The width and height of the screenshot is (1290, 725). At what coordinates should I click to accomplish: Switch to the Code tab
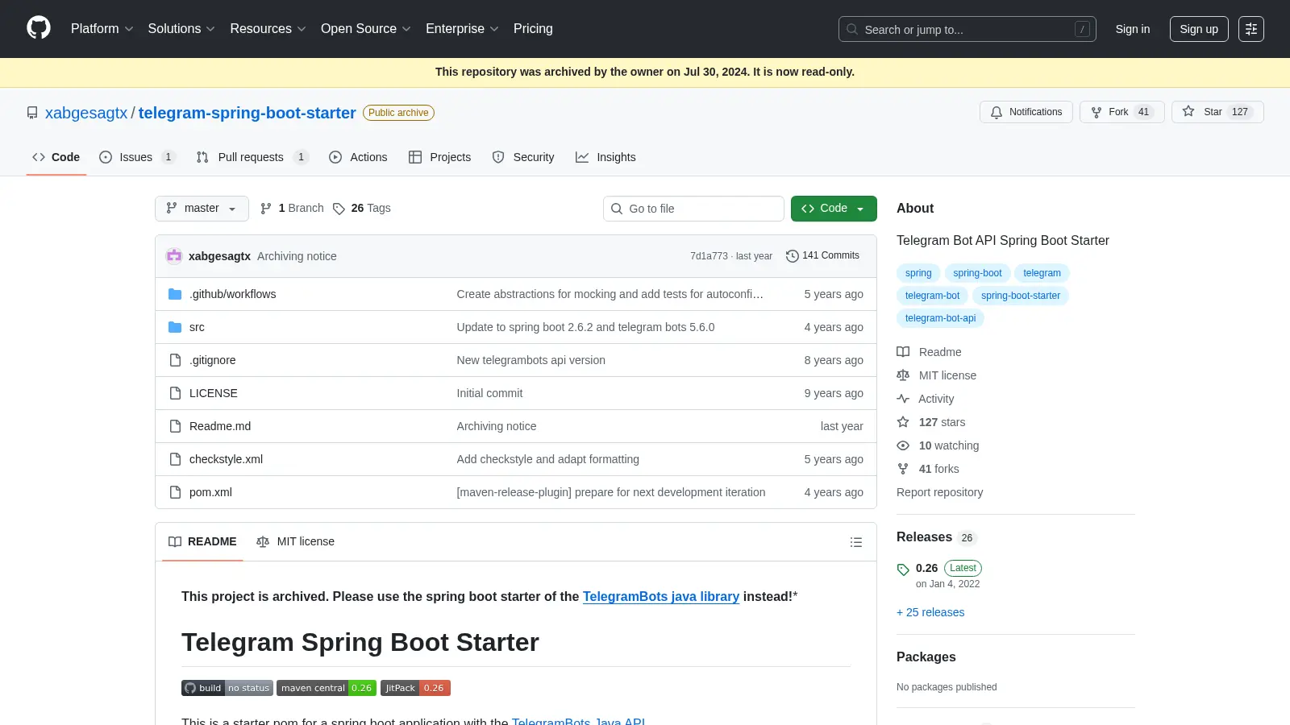coord(56,157)
